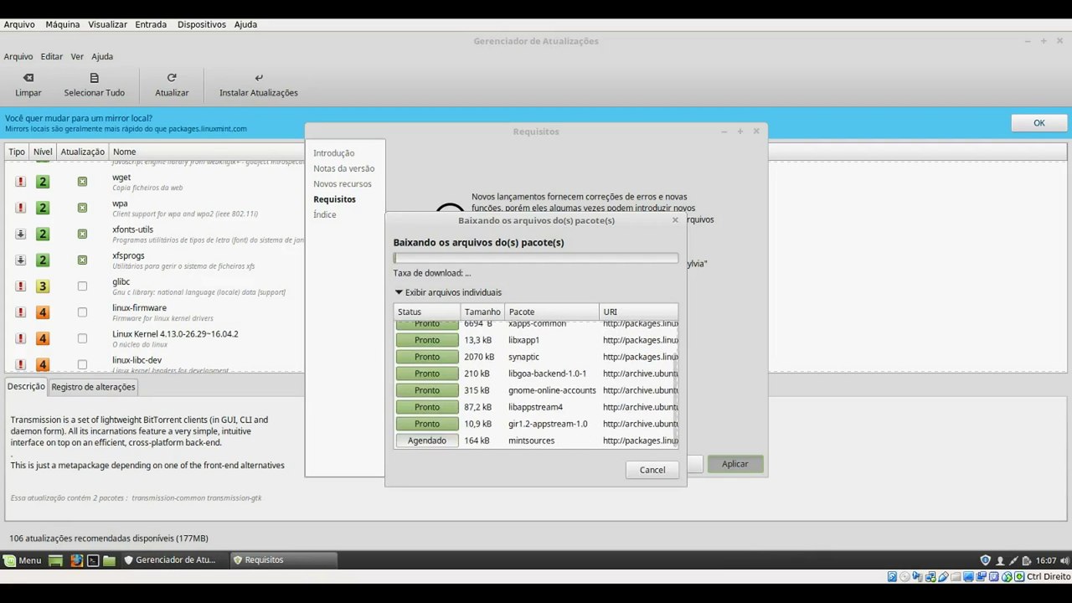
Task: Click the level 2 badge for wpa
Action: coord(43,208)
